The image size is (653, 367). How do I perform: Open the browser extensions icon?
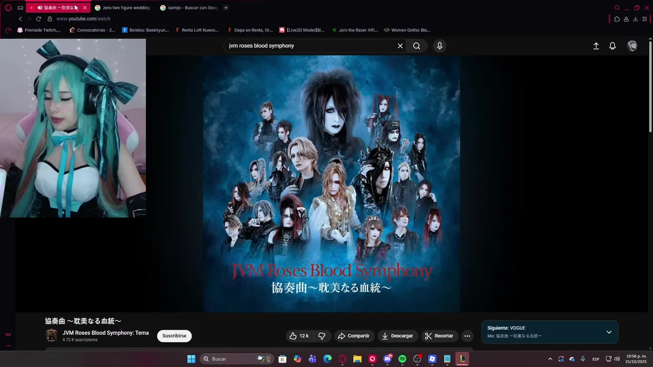pyautogui.click(x=617, y=19)
